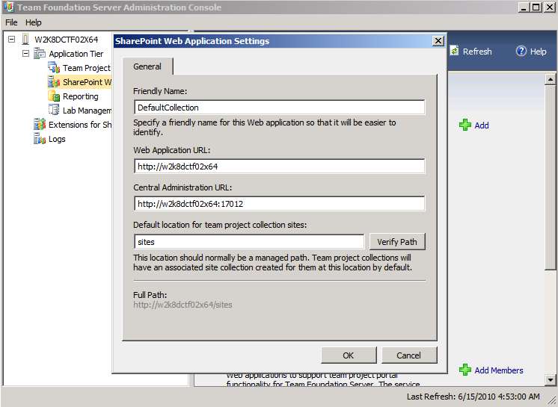558x407 pixels.
Task: Click the Help link in header
Action: point(538,52)
